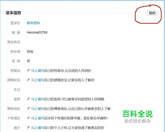
Task: Click 马上填写 link for 性取向
Action: pyautogui.click(x=38, y=71)
